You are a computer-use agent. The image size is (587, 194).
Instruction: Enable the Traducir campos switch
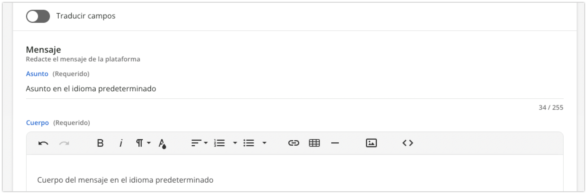coord(38,16)
